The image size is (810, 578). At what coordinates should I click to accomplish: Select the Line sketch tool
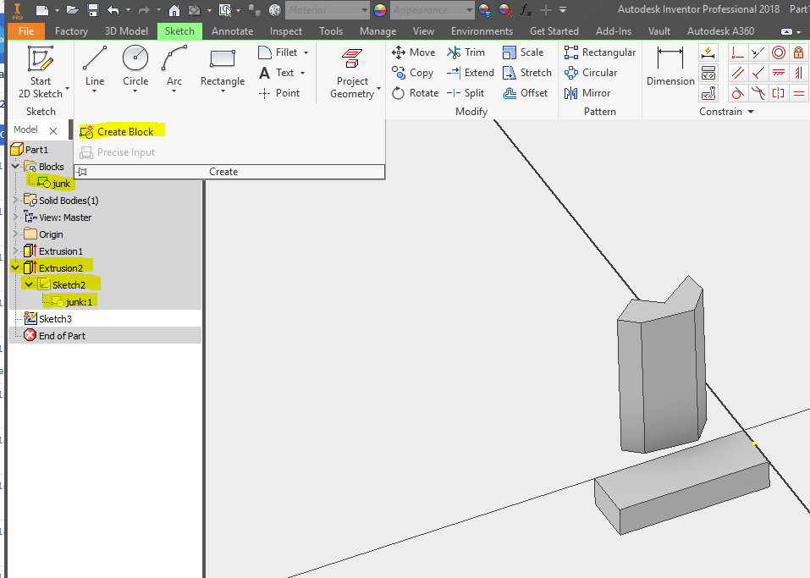95,66
